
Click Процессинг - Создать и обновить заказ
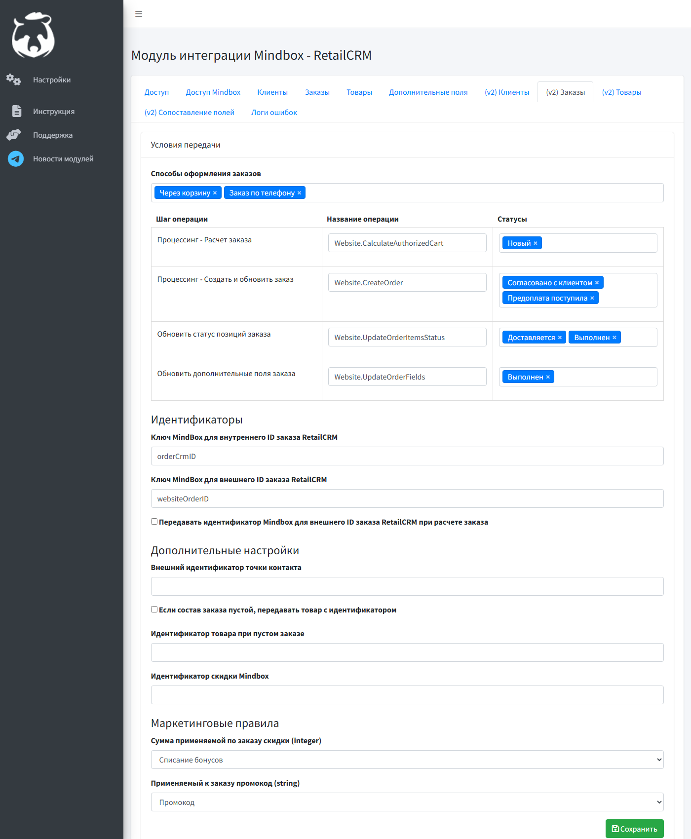225,279
